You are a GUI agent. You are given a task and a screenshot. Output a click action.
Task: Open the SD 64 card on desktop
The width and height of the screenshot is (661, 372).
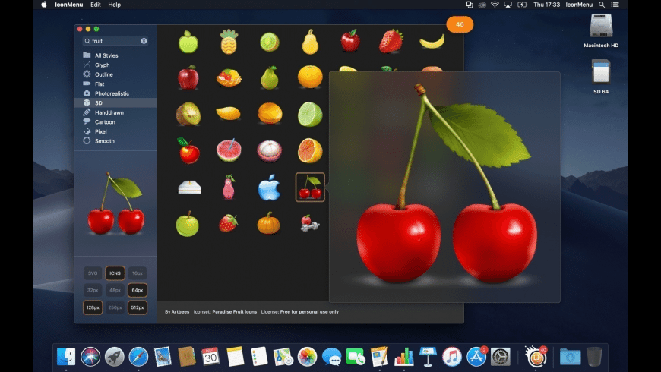(x=601, y=77)
